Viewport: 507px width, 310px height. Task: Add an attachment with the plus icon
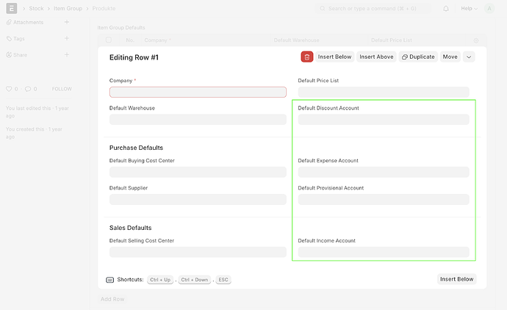(67, 22)
